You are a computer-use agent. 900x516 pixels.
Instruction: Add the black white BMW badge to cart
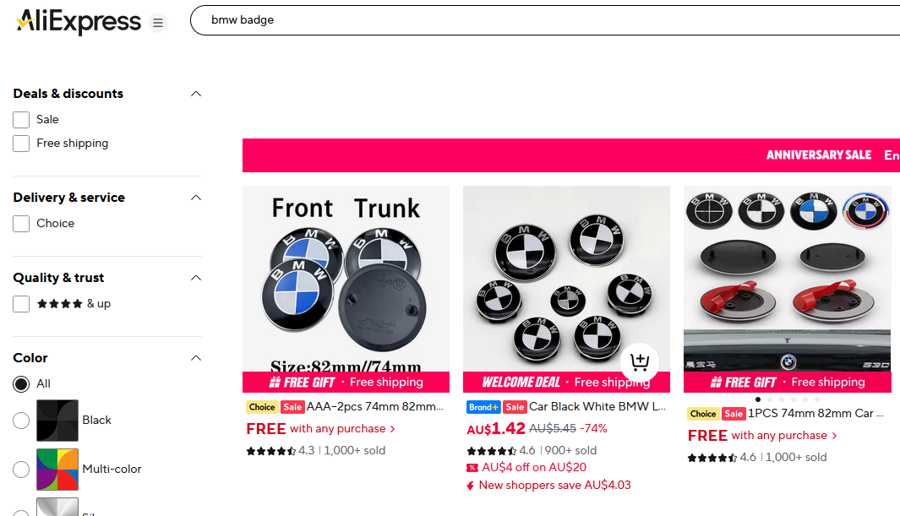click(x=640, y=361)
